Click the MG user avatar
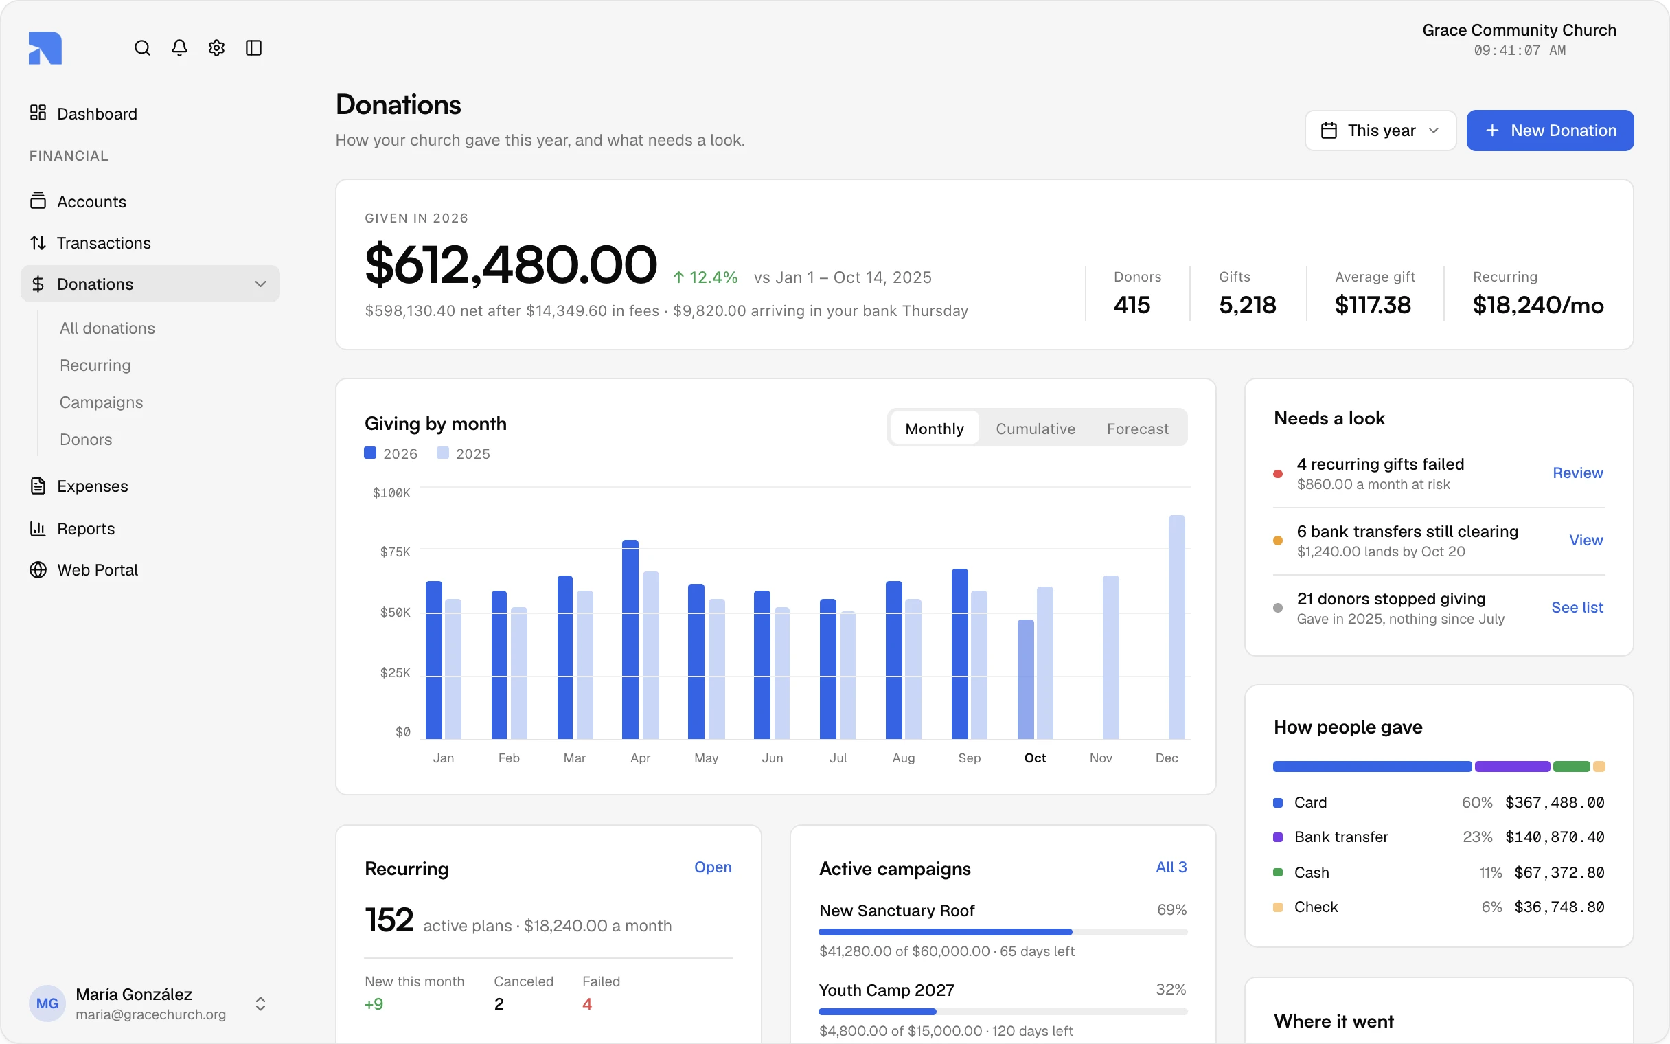The width and height of the screenshot is (1670, 1044). click(x=47, y=1003)
